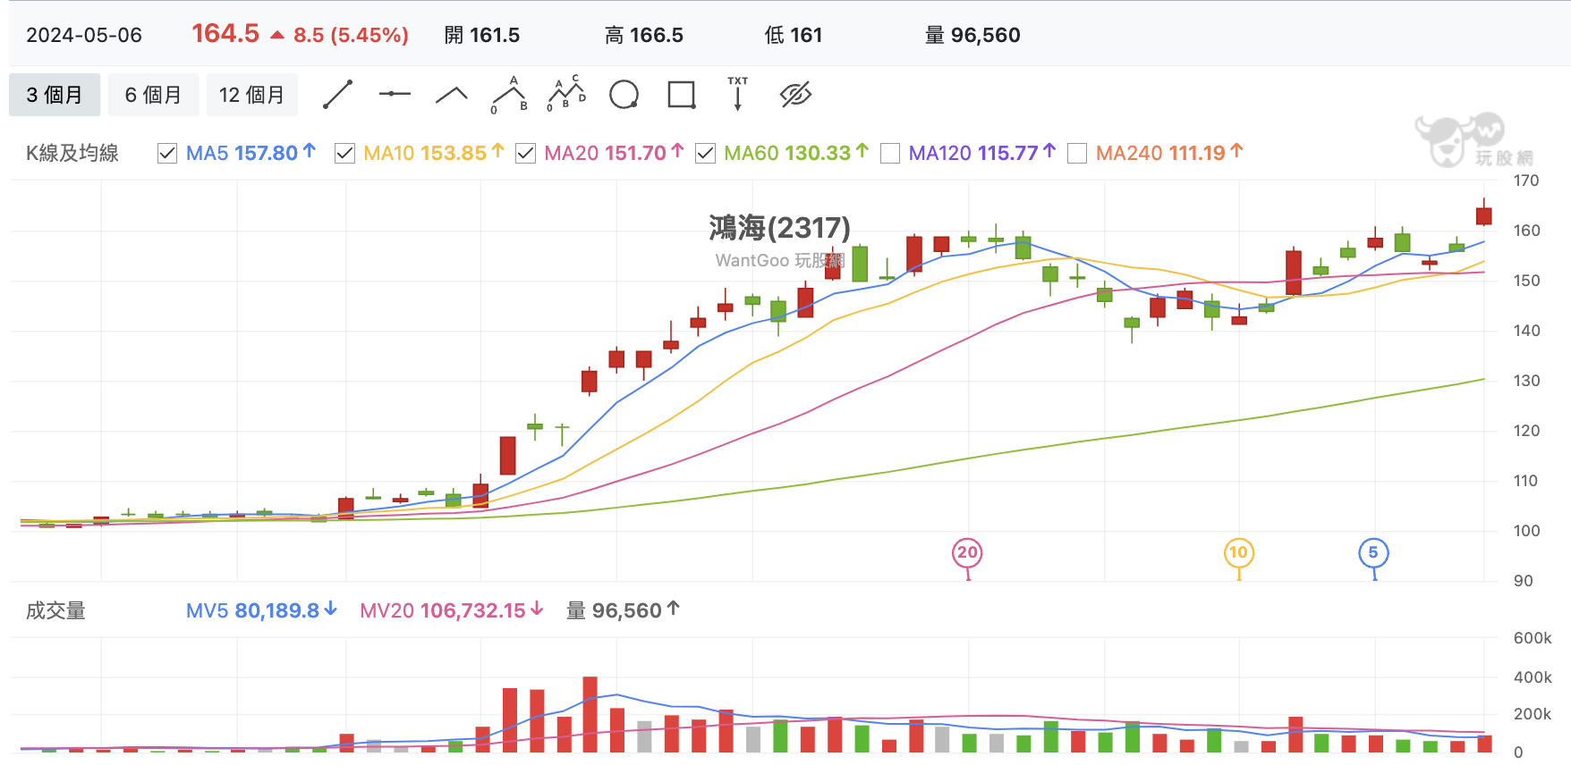Select the 0ABCD wave pattern tool
This screenshot has width=1571, height=765.
point(566,94)
